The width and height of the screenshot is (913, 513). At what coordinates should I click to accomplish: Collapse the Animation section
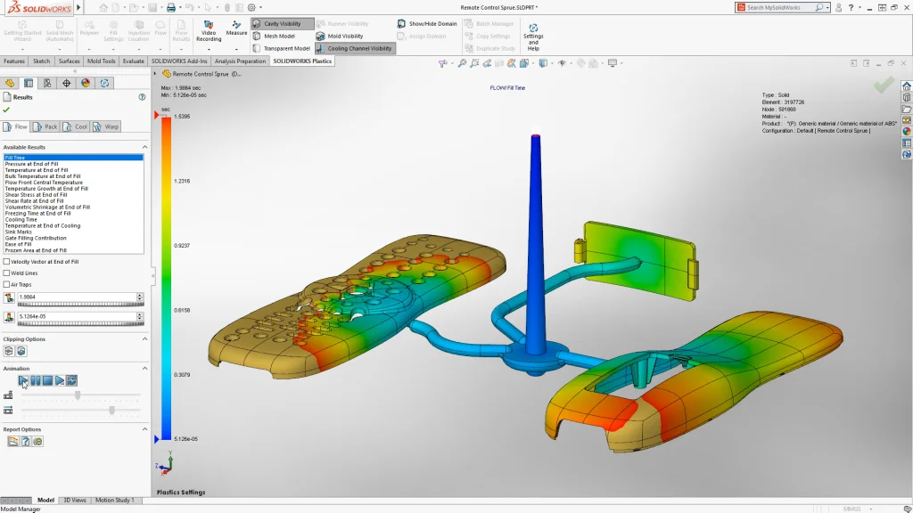[x=145, y=367]
